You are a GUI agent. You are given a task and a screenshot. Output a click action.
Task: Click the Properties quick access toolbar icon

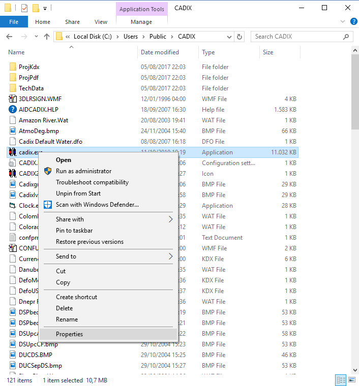24,8
